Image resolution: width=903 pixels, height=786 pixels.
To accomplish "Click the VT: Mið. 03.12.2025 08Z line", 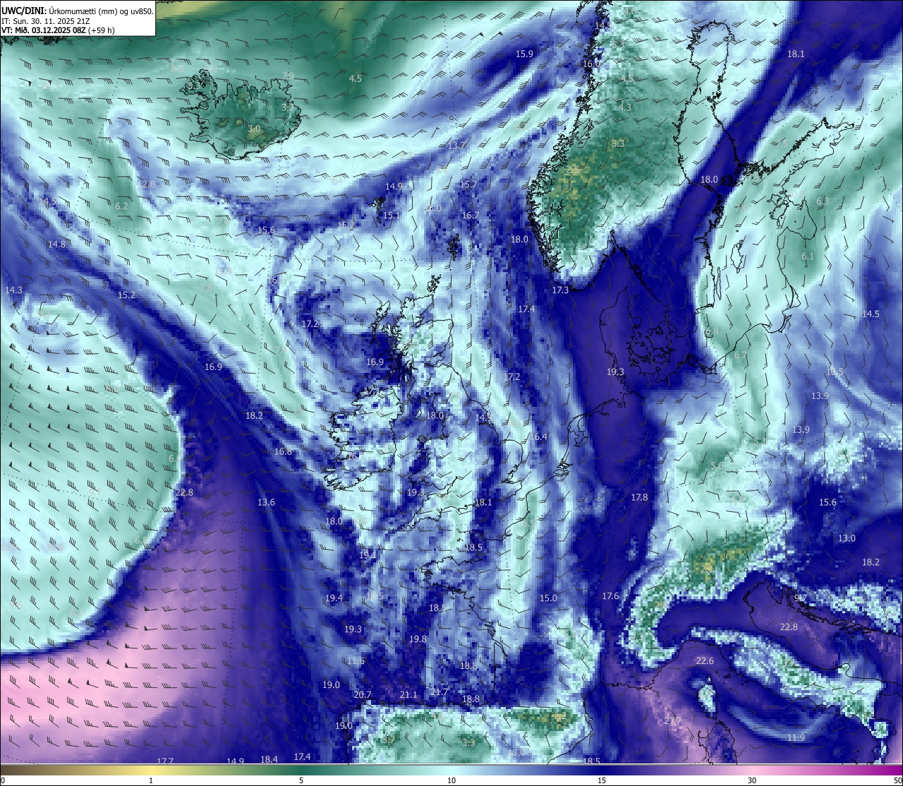I will coord(58,30).
